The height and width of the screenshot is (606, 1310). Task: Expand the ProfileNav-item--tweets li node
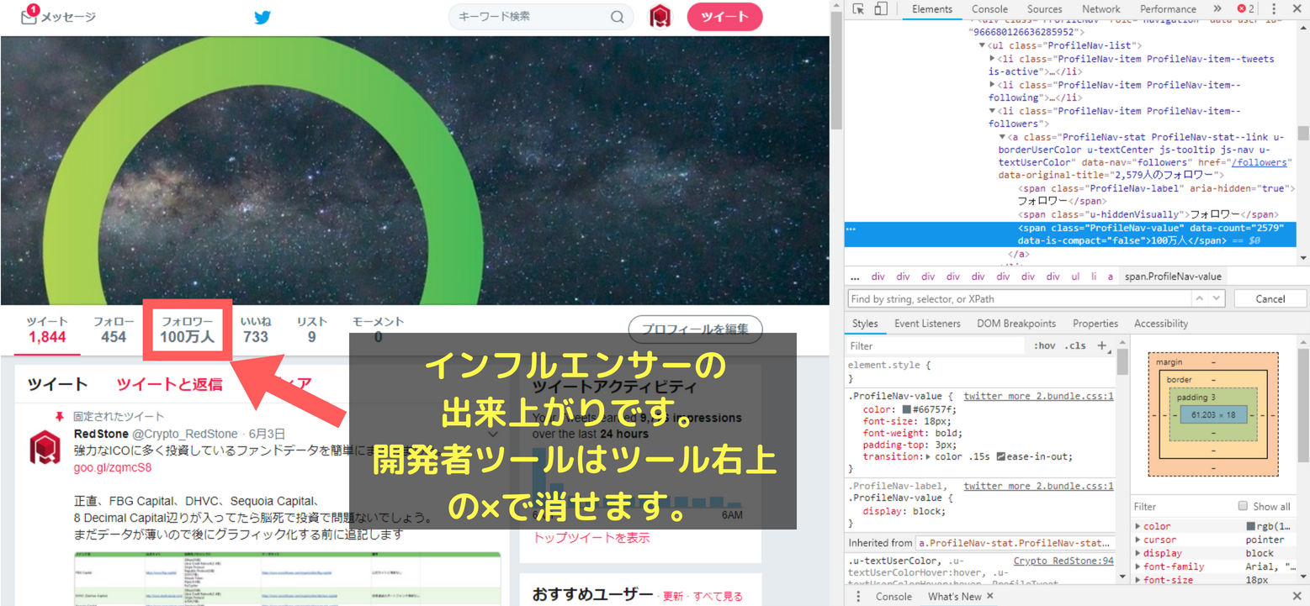click(x=993, y=59)
